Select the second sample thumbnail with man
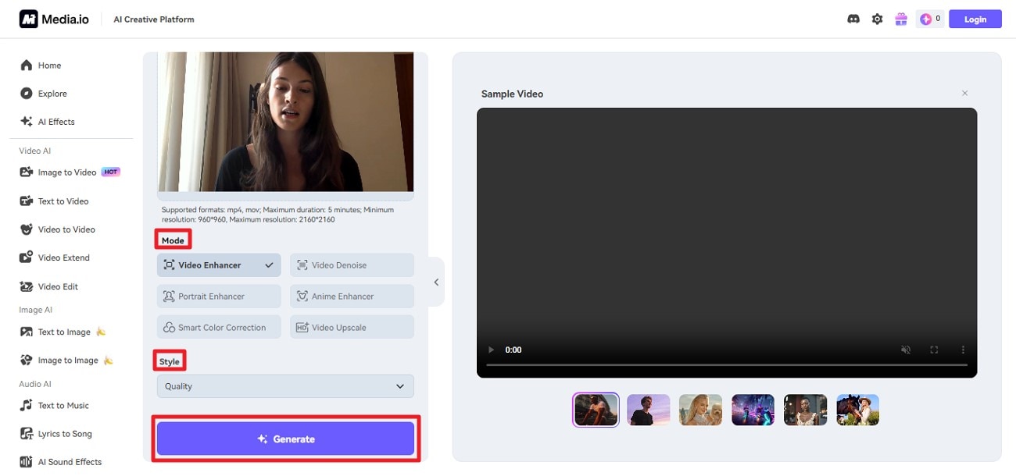This screenshot has height=476, width=1016. click(649, 410)
